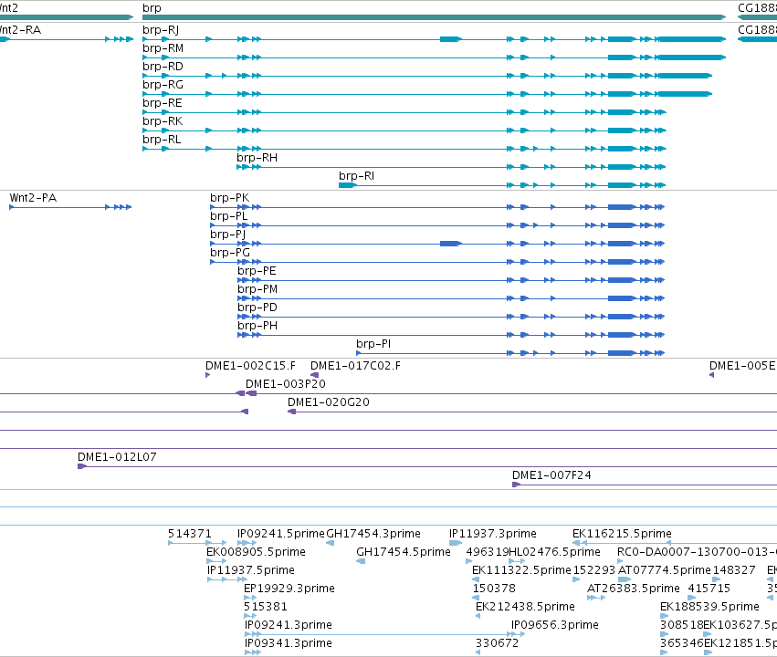The image size is (777, 657).
Task: Click the DME1-020G20 clone arrow marker
Action: (x=292, y=412)
